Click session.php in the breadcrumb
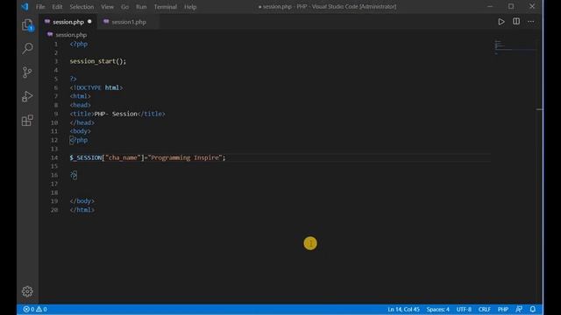561x315 pixels. pyautogui.click(x=71, y=35)
